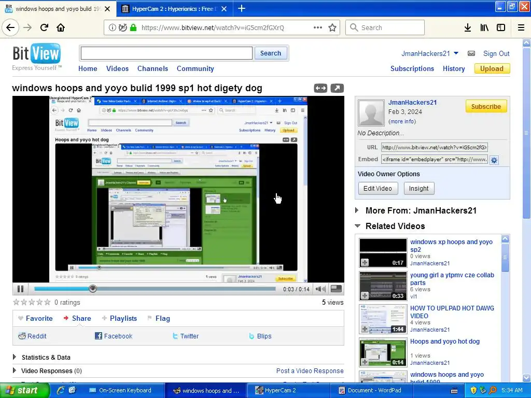531x398 pixels.
Task: Click the Edit Video button
Action: click(x=378, y=189)
